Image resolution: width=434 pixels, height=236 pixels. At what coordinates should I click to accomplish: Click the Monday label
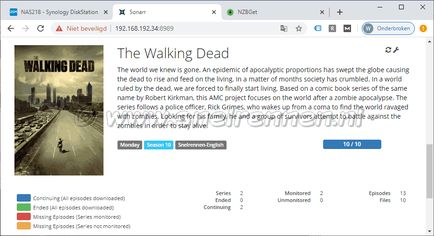[130, 145]
